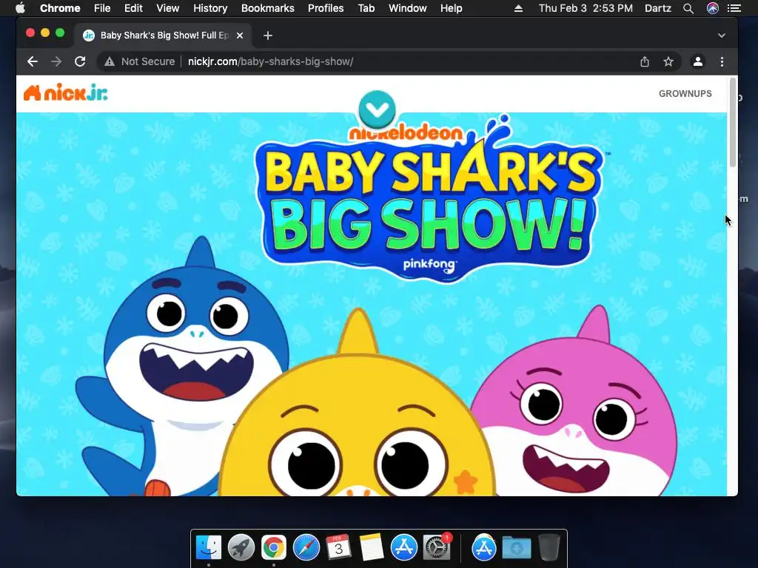Click the Chrome forward arrow
The width and height of the screenshot is (758, 568).
[56, 61]
